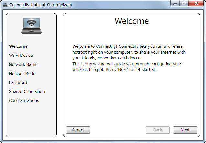This screenshot has width=206, height=143.
Task: Click the 'Welcome to Connectify!' paragraph text
Action: [x=129, y=52]
